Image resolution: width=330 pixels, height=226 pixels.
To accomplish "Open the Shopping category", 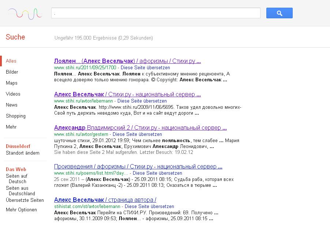I will click(x=15, y=116).
